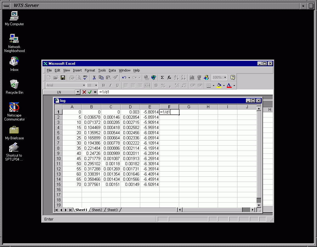Click the AutoSum sigma icon

coord(162,78)
